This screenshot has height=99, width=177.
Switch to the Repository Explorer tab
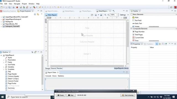(8, 11)
